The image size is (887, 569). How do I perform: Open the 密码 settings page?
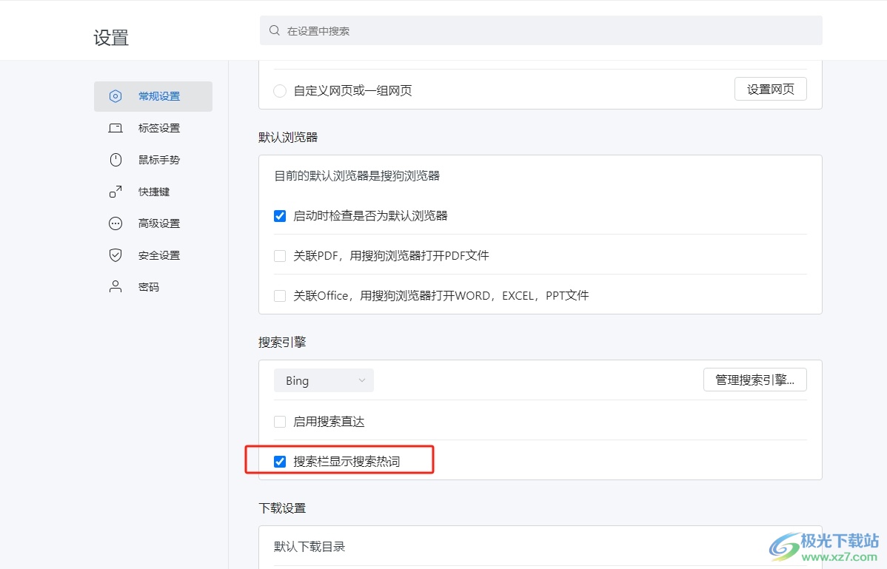tap(153, 287)
